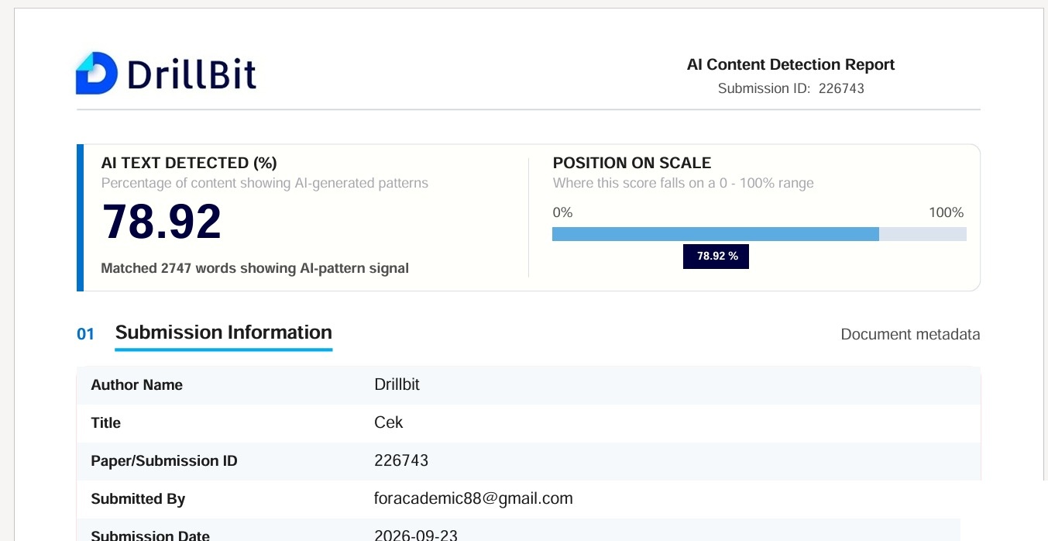This screenshot has width=1048, height=541.
Task: Click the 'Submission Date' row label
Action: tap(150, 535)
